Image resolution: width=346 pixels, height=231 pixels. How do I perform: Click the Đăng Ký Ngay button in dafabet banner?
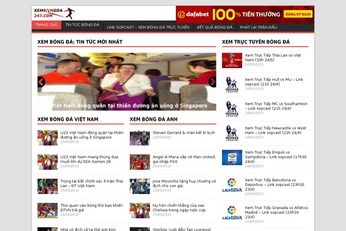pos(298,14)
